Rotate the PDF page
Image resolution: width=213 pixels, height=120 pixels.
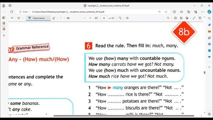[120, 18]
